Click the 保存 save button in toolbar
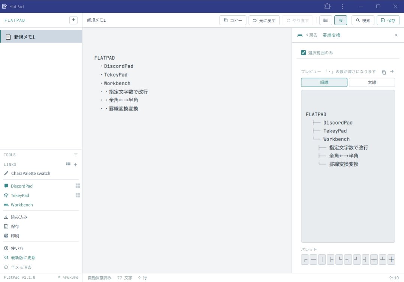 tap(388, 20)
